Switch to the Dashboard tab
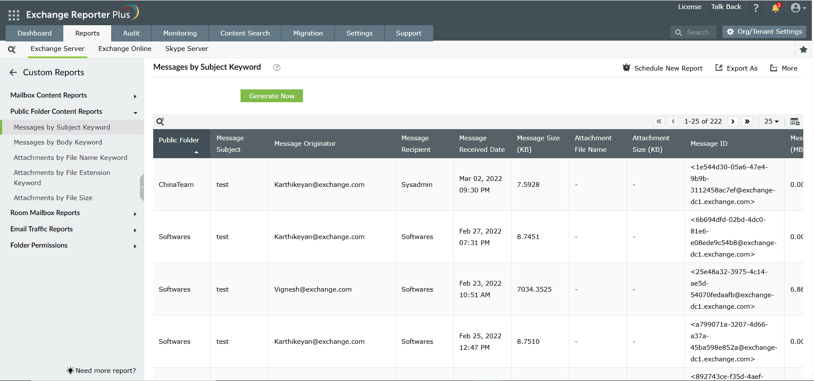Image resolution: width=814 pixels, height=381 pixels. tap(35, 33)
